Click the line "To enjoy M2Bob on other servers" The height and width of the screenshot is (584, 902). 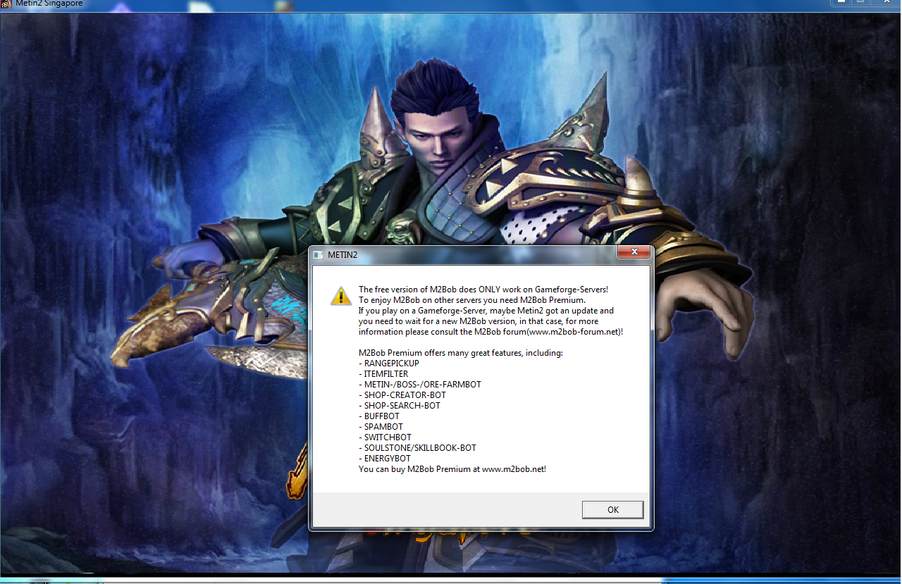pos(472,300)
